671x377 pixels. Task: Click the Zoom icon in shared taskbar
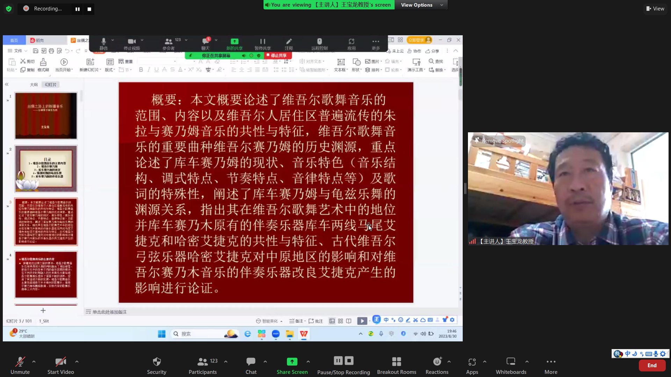(x=275, y=334)
